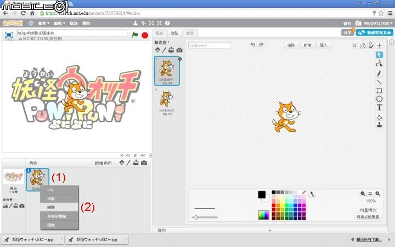Click the costume name input field
The width and height of the screenshot is (395, 247).
pos(210,46)
